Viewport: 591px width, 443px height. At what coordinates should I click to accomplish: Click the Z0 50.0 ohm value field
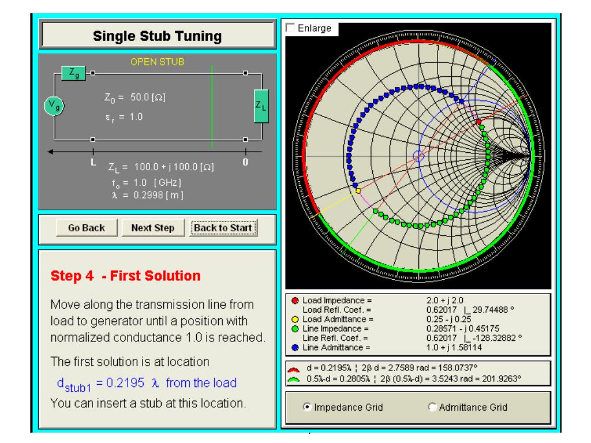[x=148, y=97]
